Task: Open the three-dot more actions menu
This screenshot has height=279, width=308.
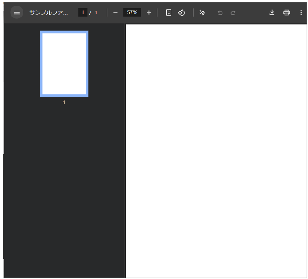Action: (301, 12)
